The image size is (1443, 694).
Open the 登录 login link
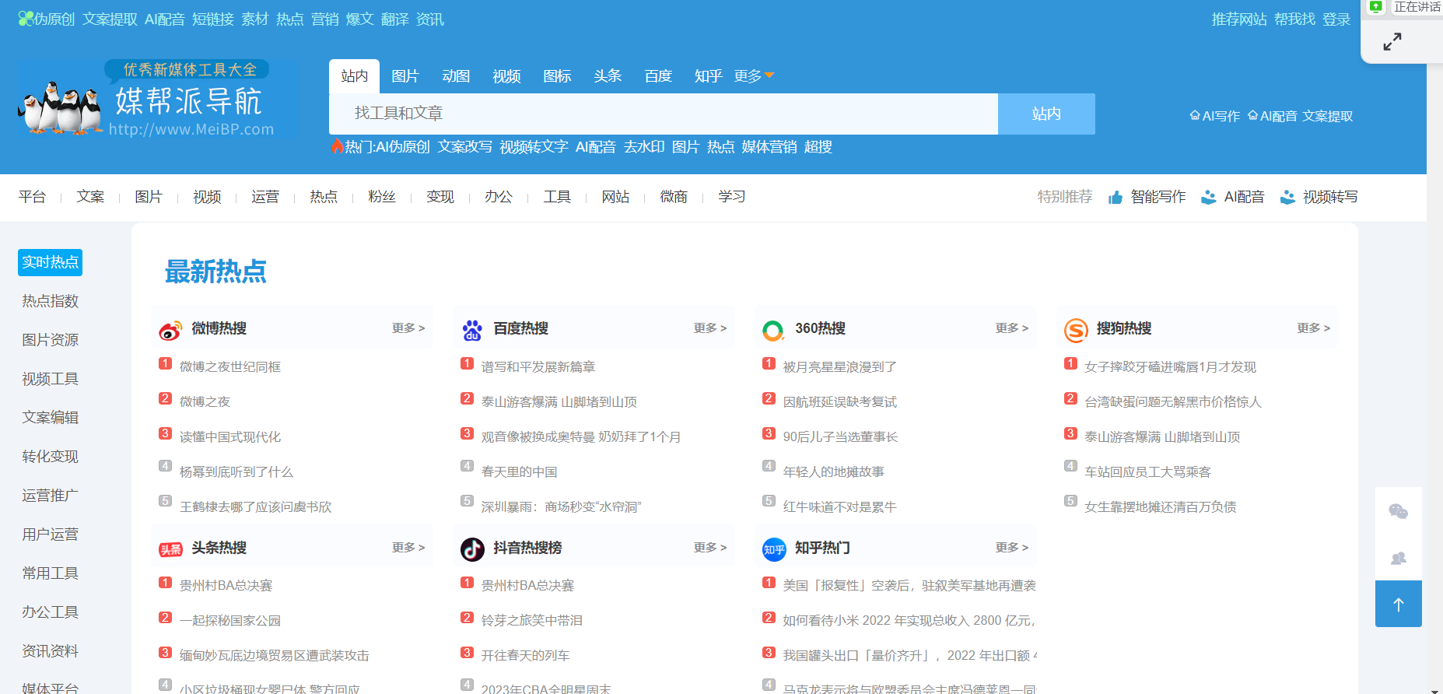tap(1336, 19)
